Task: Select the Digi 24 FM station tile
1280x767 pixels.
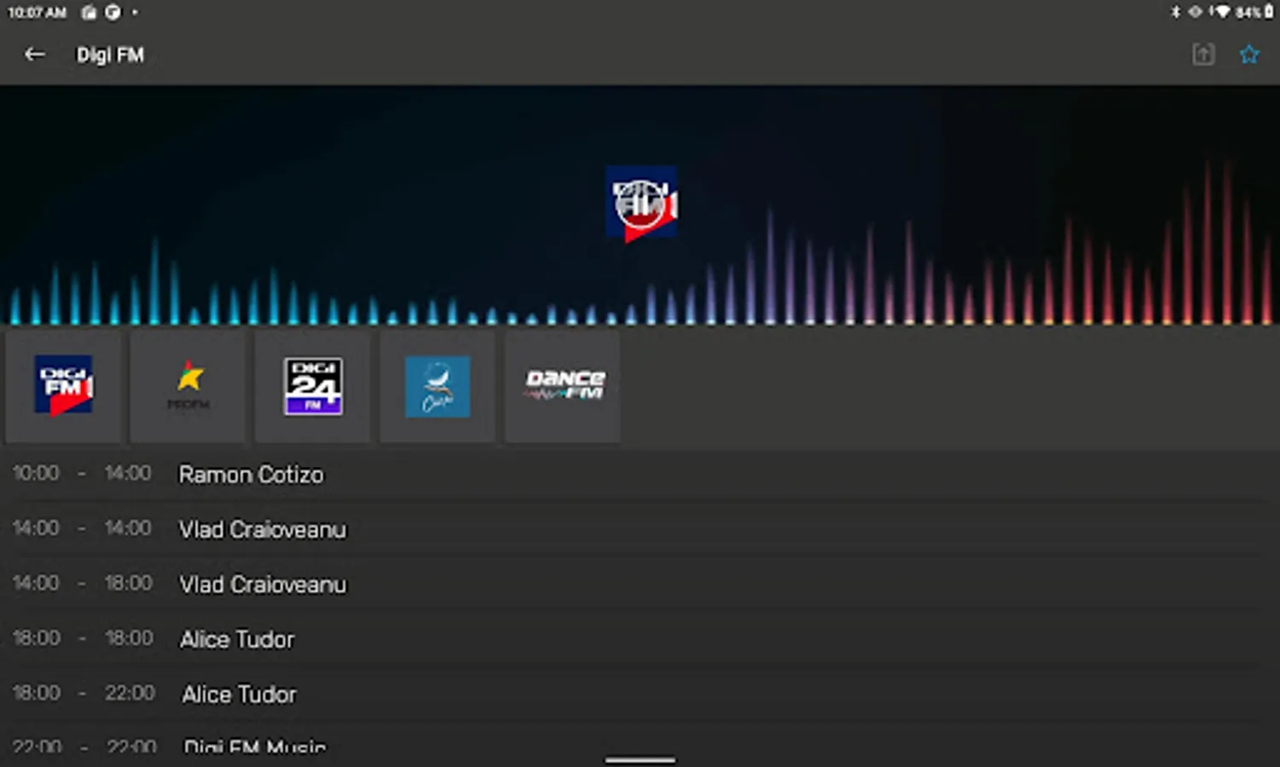Action: [313, 386]
